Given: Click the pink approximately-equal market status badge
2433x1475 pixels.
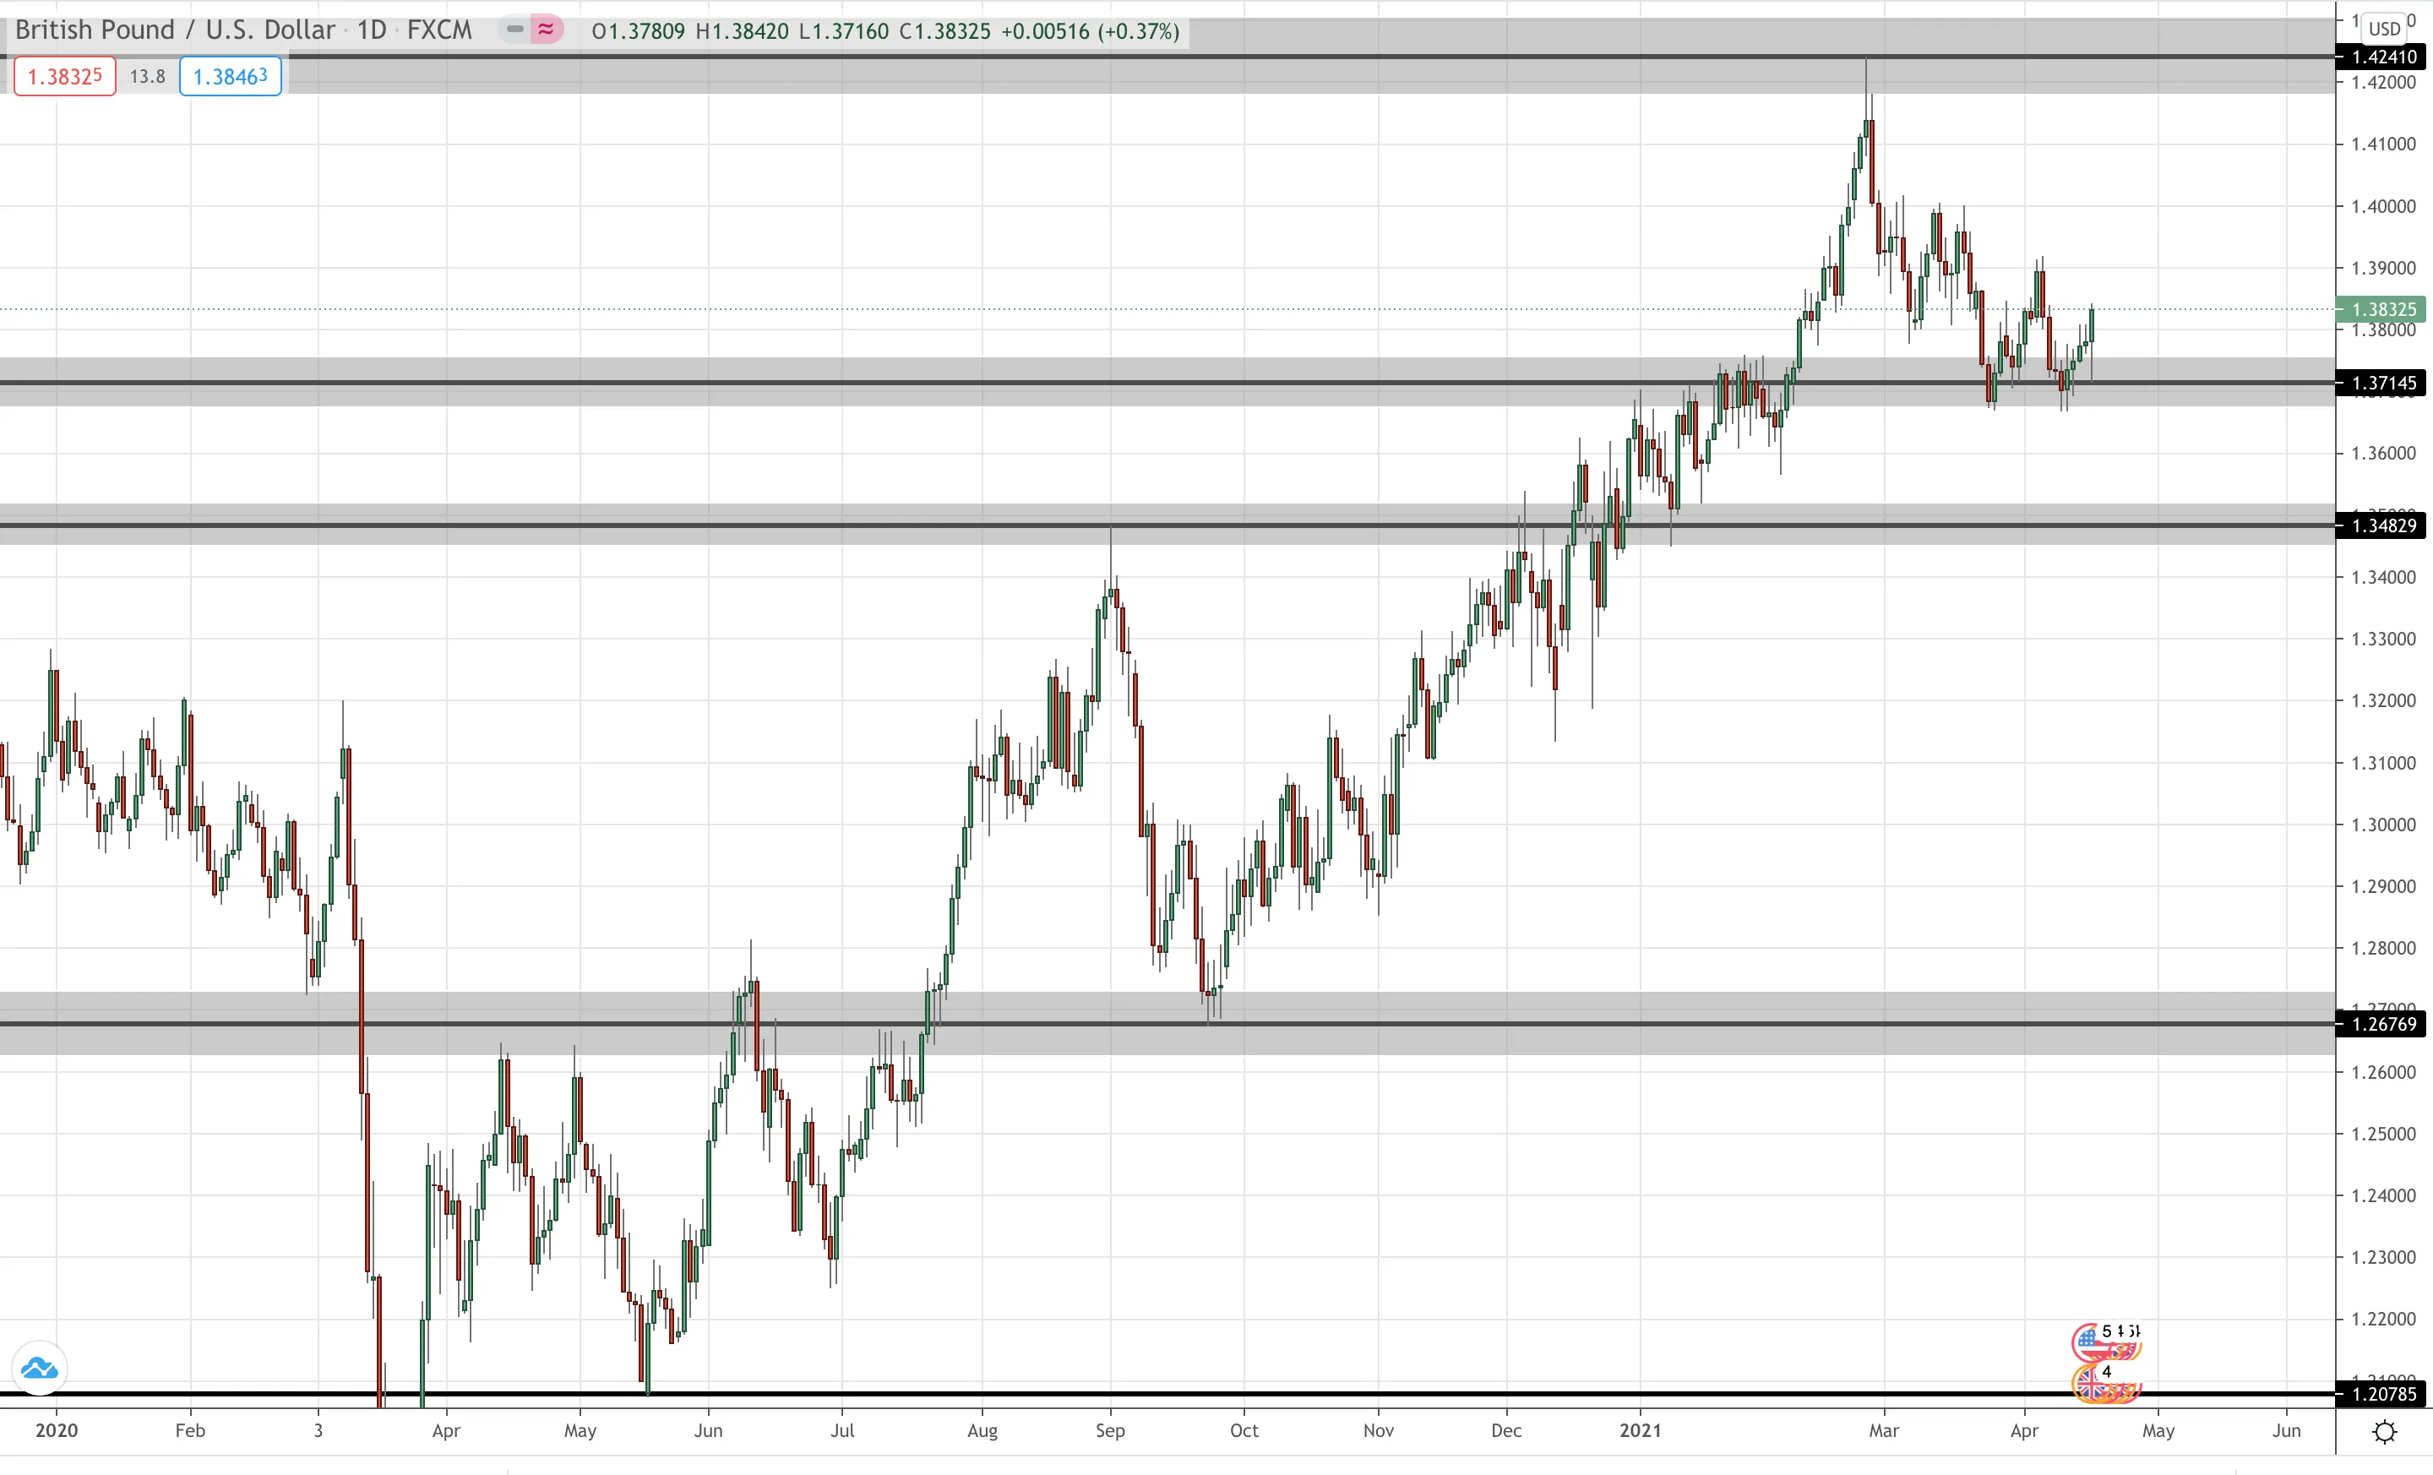Looking at the screenshot, I should point(546,30).
